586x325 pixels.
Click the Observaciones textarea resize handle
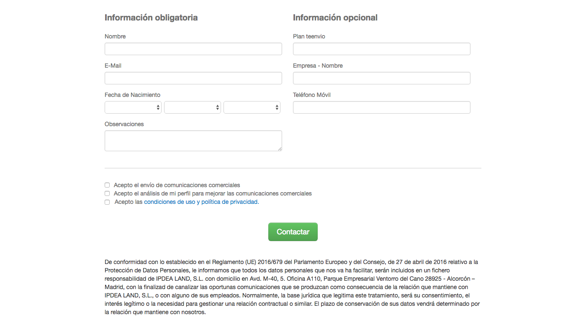tap(280, 149)
